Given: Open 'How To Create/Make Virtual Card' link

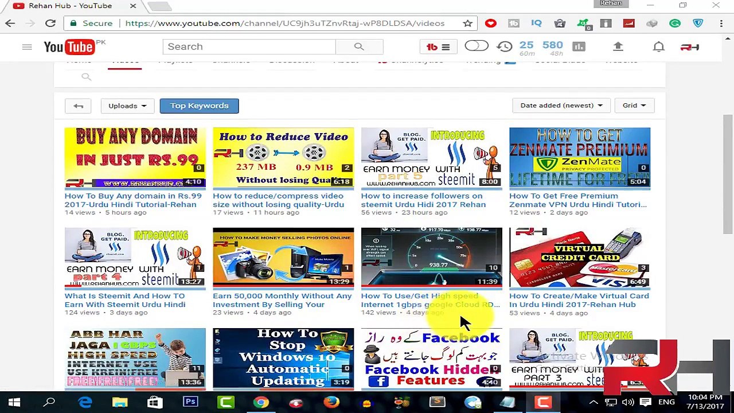Looking at the screenshot, I should click(579, 300).
